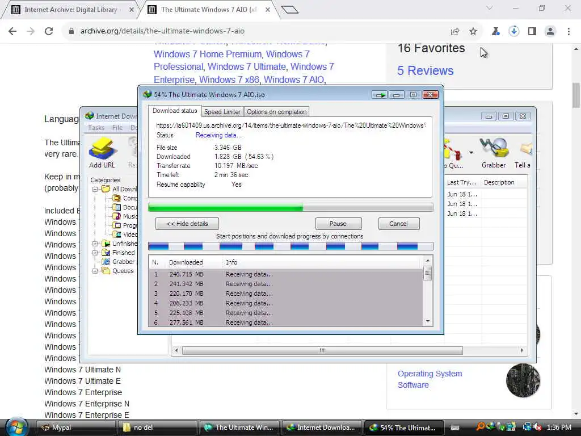Expand the Unfinished tree node

[x=95, y=244]
